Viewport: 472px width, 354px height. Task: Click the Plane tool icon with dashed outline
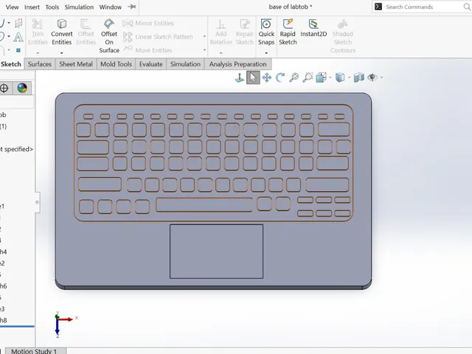pos(18,23)
